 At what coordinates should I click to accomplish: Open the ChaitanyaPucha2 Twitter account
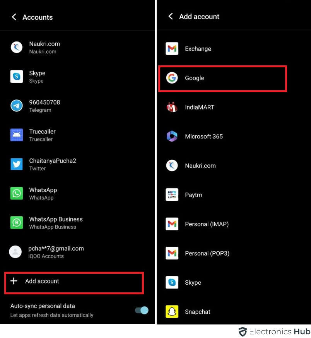tap(77, 164)
